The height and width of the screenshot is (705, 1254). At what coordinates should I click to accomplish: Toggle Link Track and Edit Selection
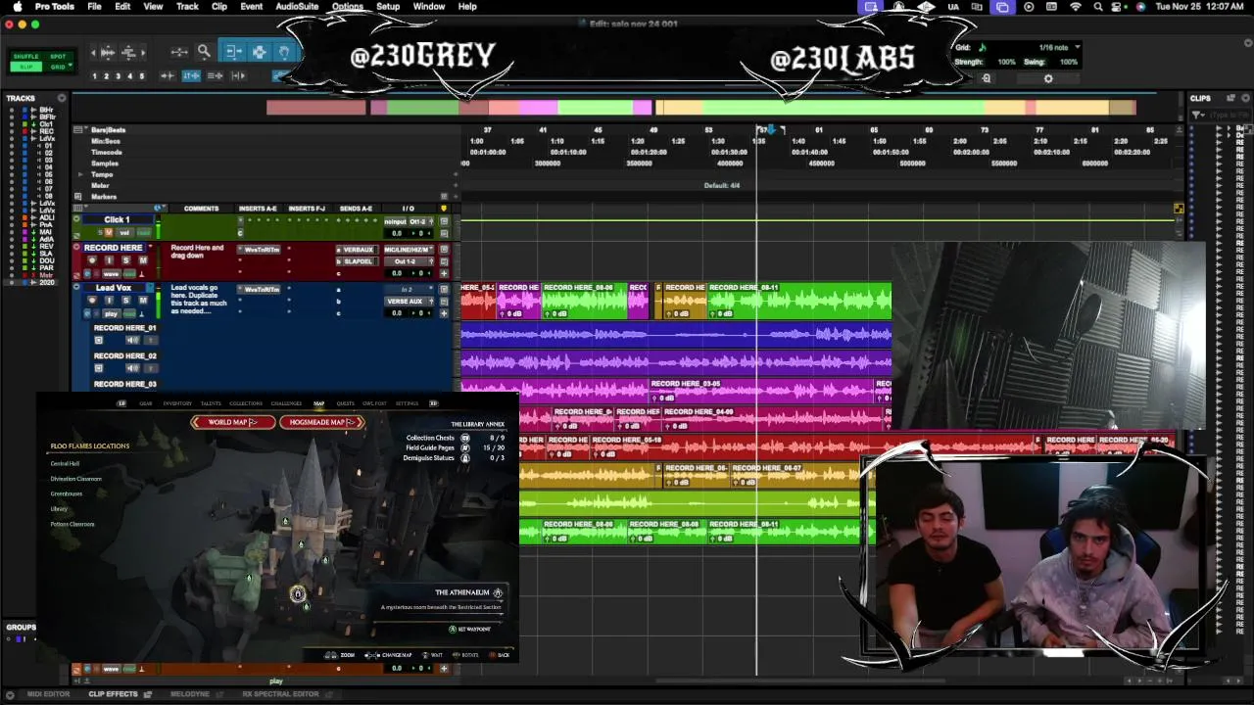(216, 75)
